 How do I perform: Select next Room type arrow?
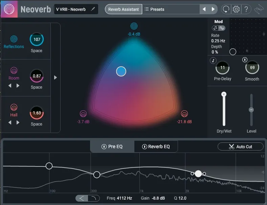tap(18, 86)
